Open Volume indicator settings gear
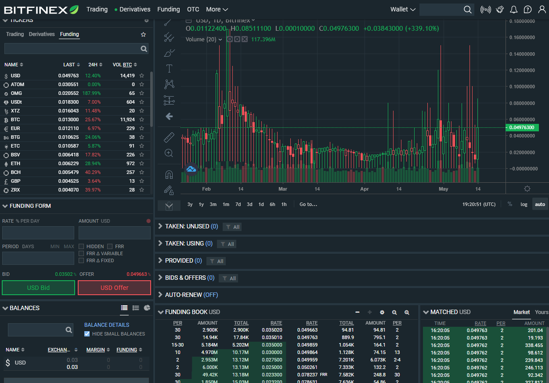 tap(237, 39)
